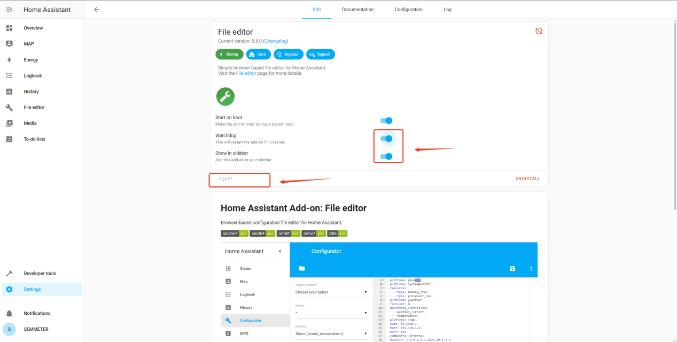
Task: Click the Signed capability chip
Action: (321, 54)
